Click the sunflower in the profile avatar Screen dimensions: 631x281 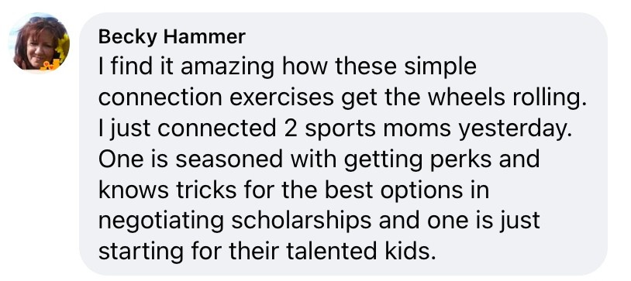coord(64,48)
